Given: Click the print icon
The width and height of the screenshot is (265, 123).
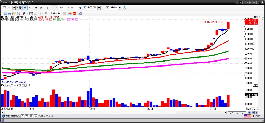Looking at the screenshot, I should 19,13.
